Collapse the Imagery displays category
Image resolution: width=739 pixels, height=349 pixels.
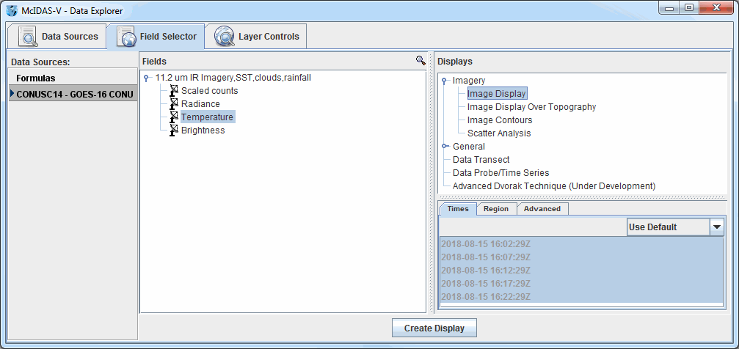click(x=445, y=81)
